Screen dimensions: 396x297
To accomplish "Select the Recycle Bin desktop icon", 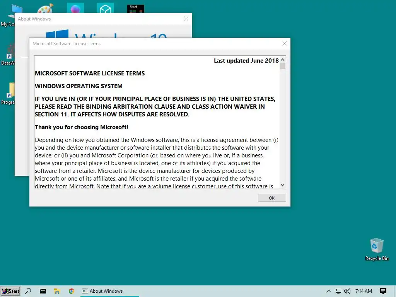I will pyautogui.click(x=377, y=249).
